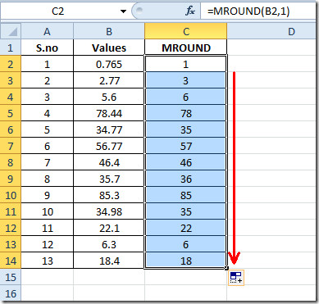This screenshot has height=304, width=319.
Task: Click MROUND result cell showing 18
Action: coord(185,261)
